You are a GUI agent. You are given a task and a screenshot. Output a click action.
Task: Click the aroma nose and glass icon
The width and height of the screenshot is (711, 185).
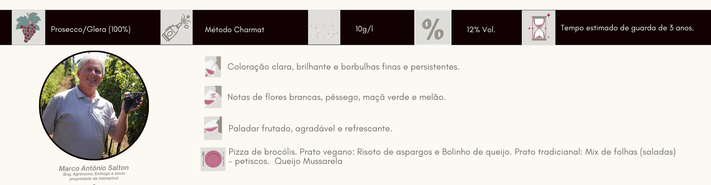coord(213,97)
